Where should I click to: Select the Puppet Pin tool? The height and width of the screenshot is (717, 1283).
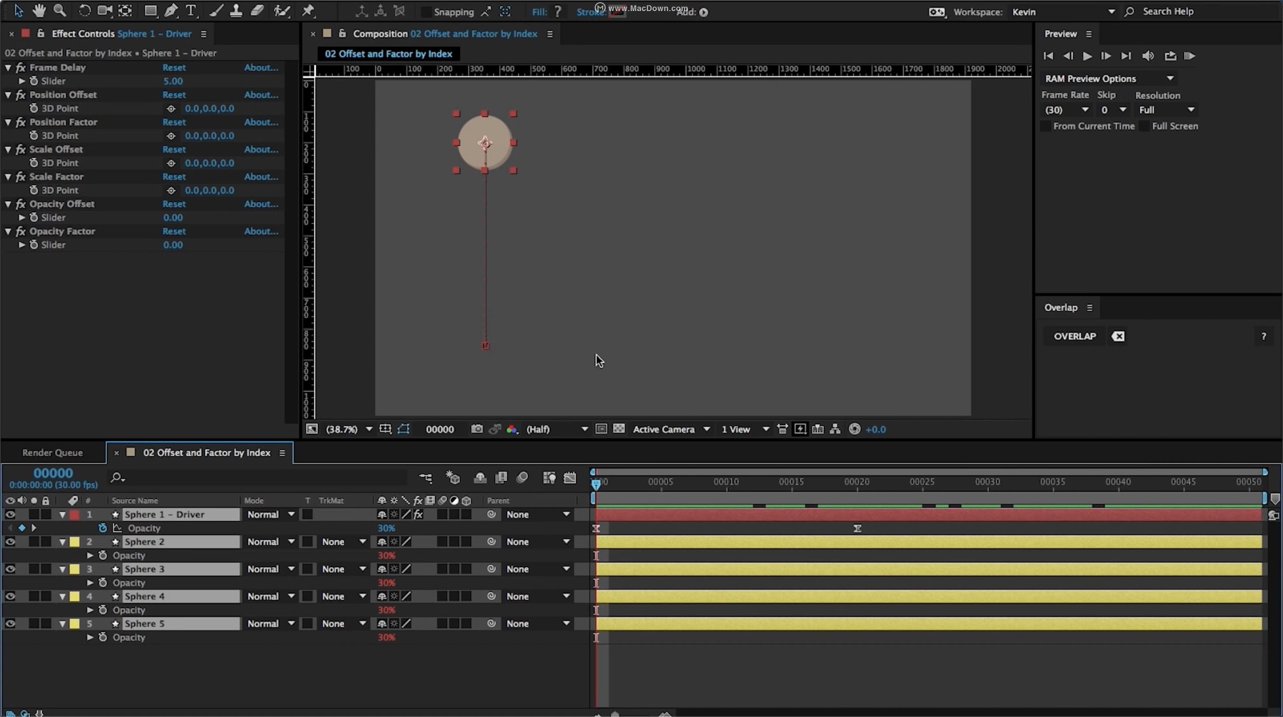pos(308,11)
